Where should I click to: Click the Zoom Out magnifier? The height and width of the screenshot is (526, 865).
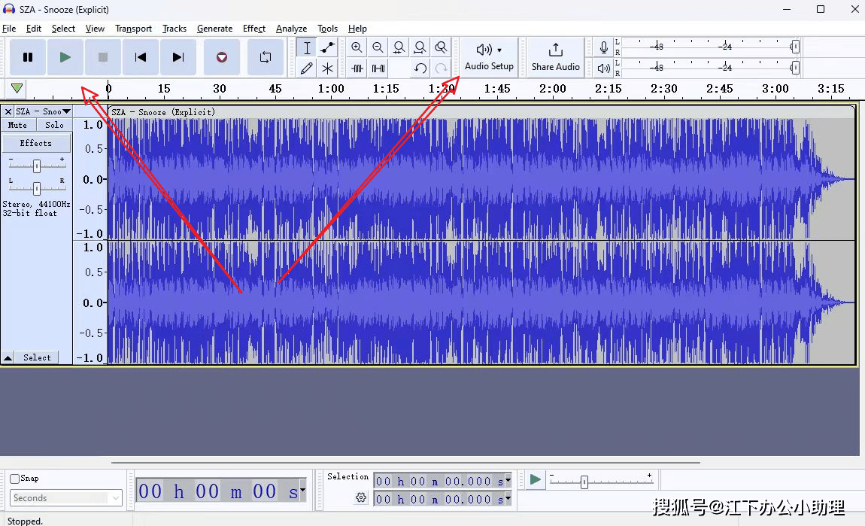click(378, 47)
